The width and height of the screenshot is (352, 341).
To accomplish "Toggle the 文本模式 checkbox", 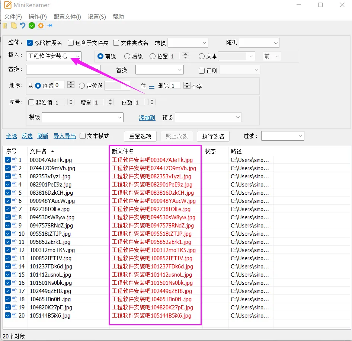I will [x=83, y=136].
